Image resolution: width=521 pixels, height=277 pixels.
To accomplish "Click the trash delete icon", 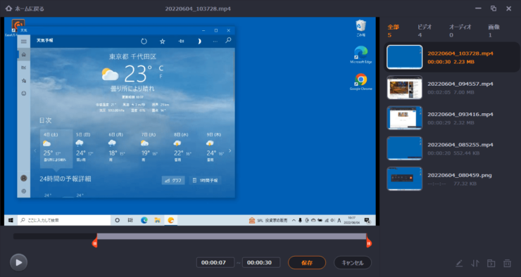I will (507, 264).
